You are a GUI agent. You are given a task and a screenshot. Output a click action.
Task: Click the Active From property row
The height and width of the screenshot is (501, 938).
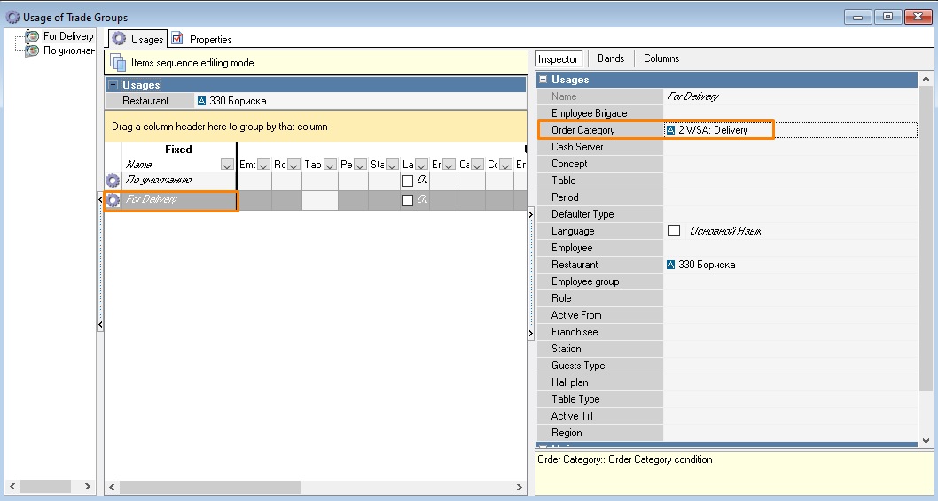click(x=727, y=315)
